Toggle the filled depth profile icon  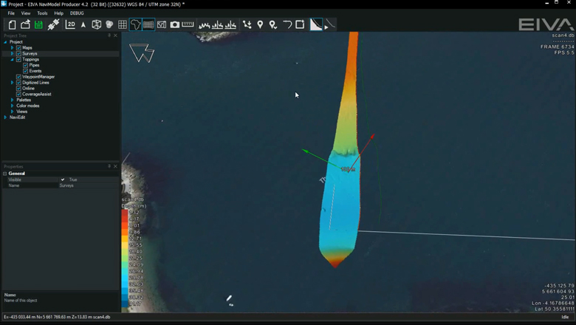pos(316,24)
